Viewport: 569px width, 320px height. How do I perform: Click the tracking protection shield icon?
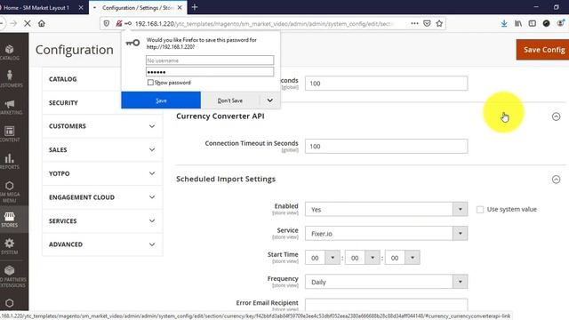[x=107, y=24]
